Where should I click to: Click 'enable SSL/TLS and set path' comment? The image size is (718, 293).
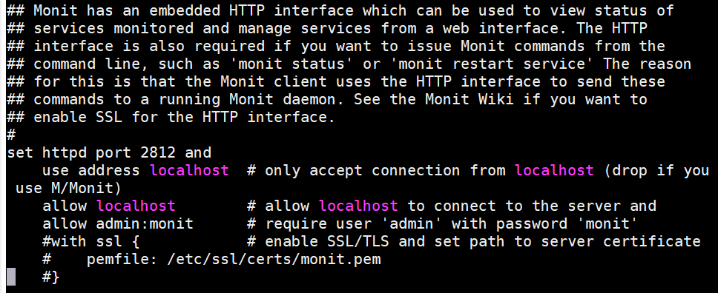point(385,241)
